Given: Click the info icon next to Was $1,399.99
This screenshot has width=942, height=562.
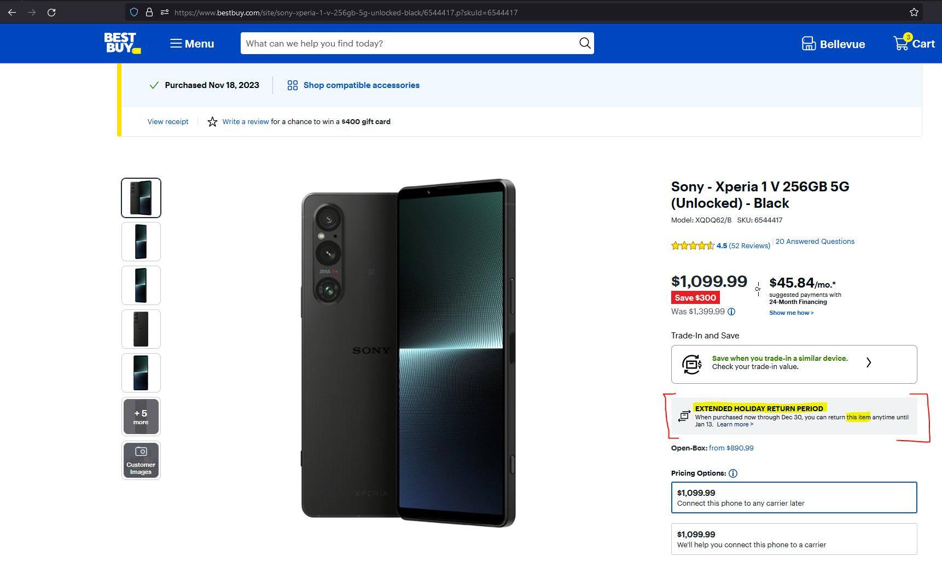Looking at the screenshot, I should point(732,311).
